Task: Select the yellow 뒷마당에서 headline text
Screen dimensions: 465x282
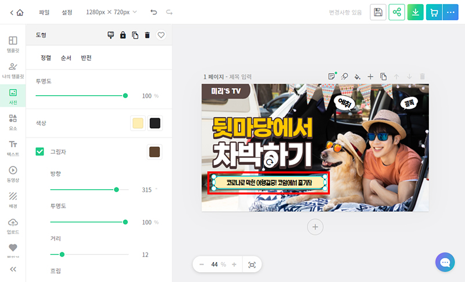Action: click(x=263, y=128)
